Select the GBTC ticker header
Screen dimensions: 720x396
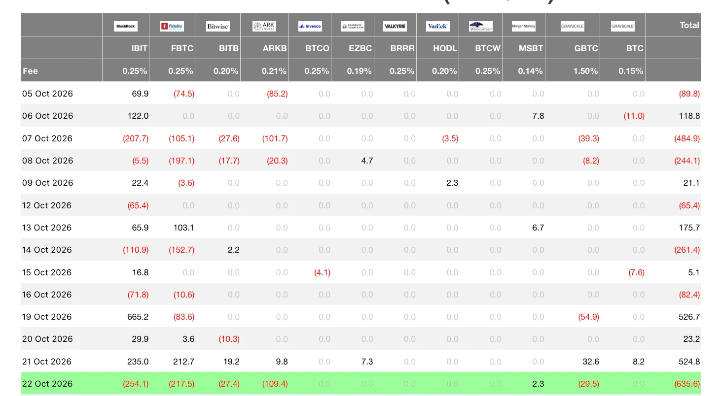click(x=586, y=48)
